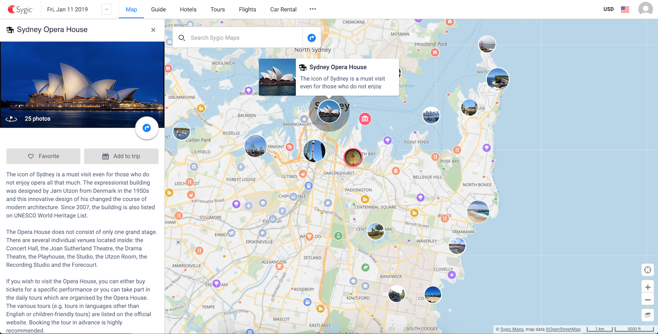Image resolution: width=658 pixels, height=334 pixels.
Task: Click the restaurant marker near Bondi
Action: [445, 218]
